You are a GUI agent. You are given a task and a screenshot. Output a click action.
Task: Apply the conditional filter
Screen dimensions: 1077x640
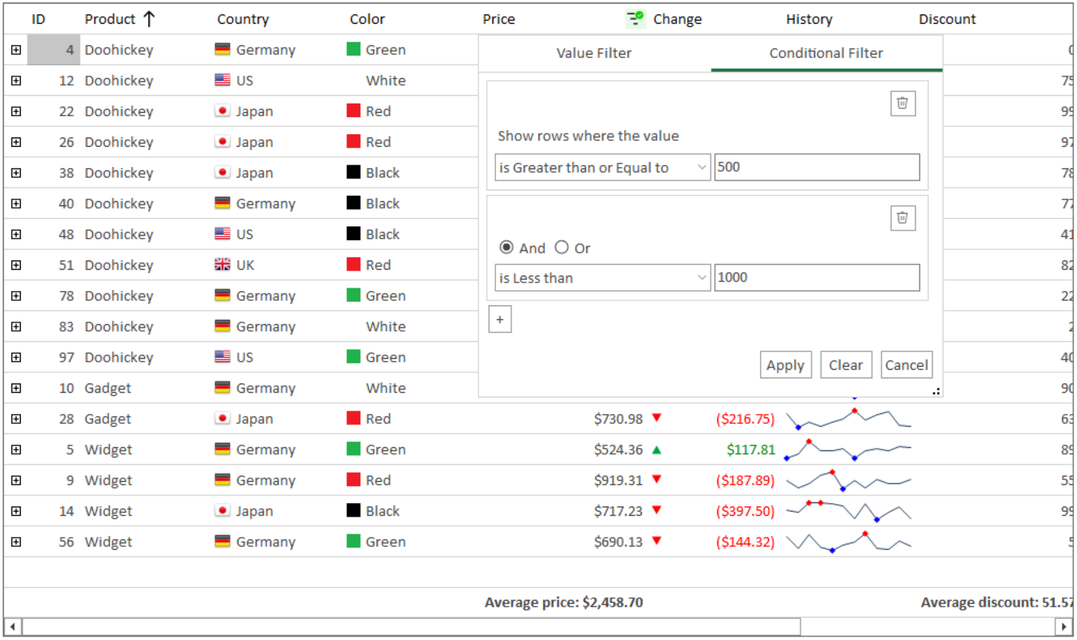tap(785, 365)
